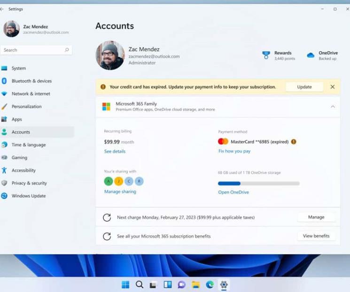
Task: Click the Manage button for next charge
Action: point(316,217)
